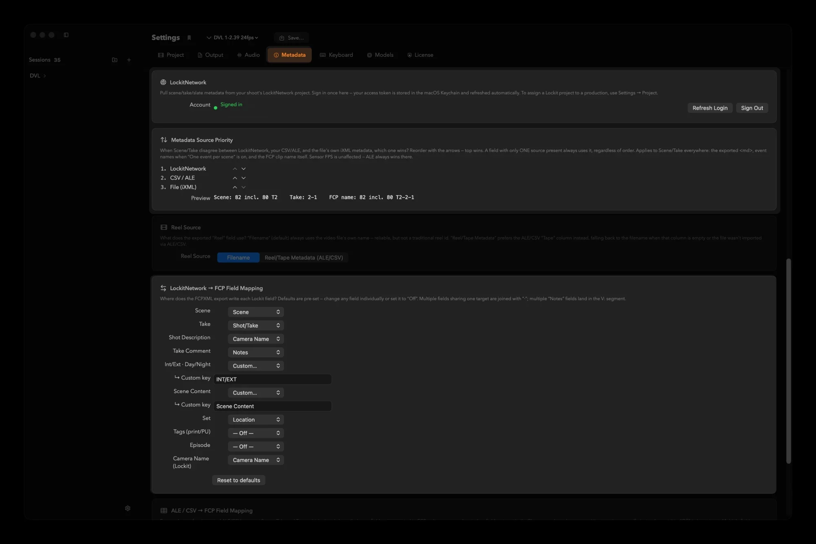Switch to the Keyboard tab
The width and height of the screenshot is (816, 544).
coord(337,55)
